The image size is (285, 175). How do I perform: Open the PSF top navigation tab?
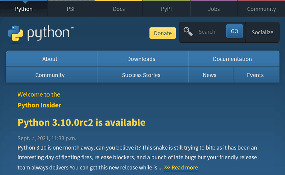coord(71,9)
